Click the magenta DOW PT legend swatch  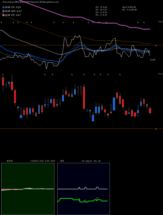(x=3, y=15)
